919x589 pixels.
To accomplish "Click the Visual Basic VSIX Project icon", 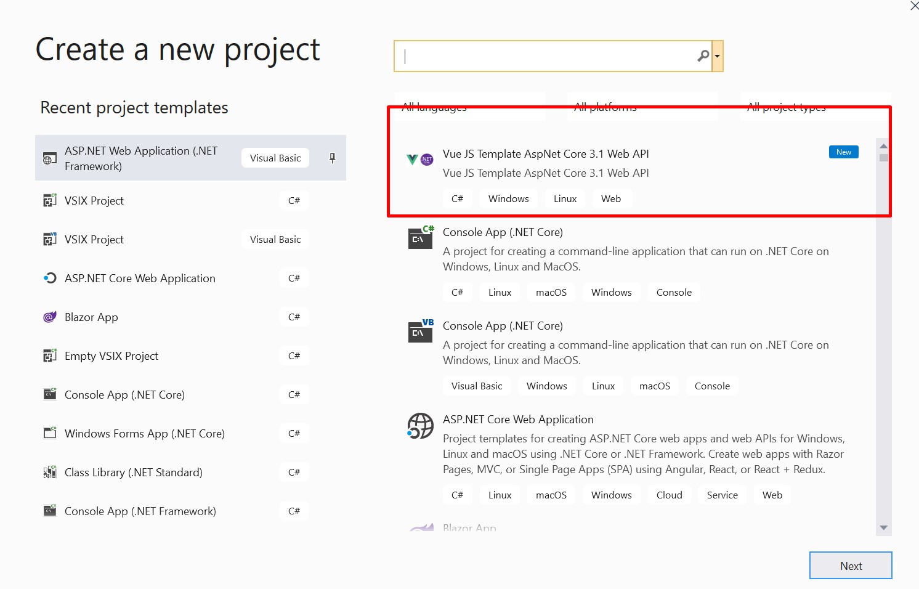I will [x=49, y=239].
